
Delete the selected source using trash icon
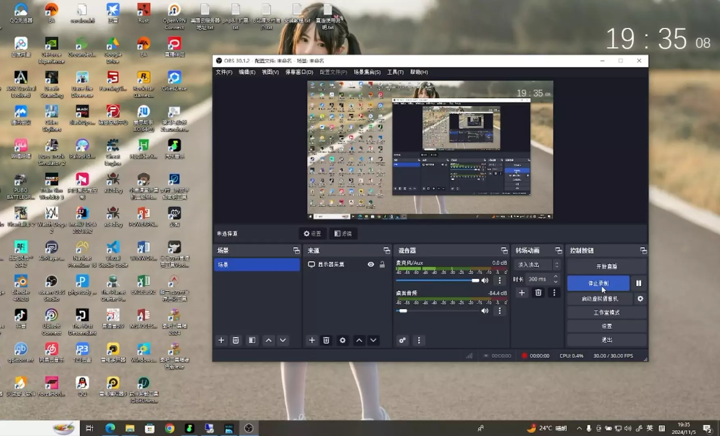pos(326,340)
